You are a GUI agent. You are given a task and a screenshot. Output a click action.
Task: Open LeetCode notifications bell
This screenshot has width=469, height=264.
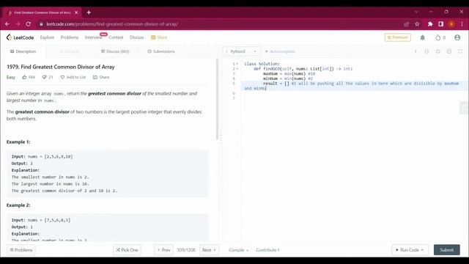coord(422,37)
